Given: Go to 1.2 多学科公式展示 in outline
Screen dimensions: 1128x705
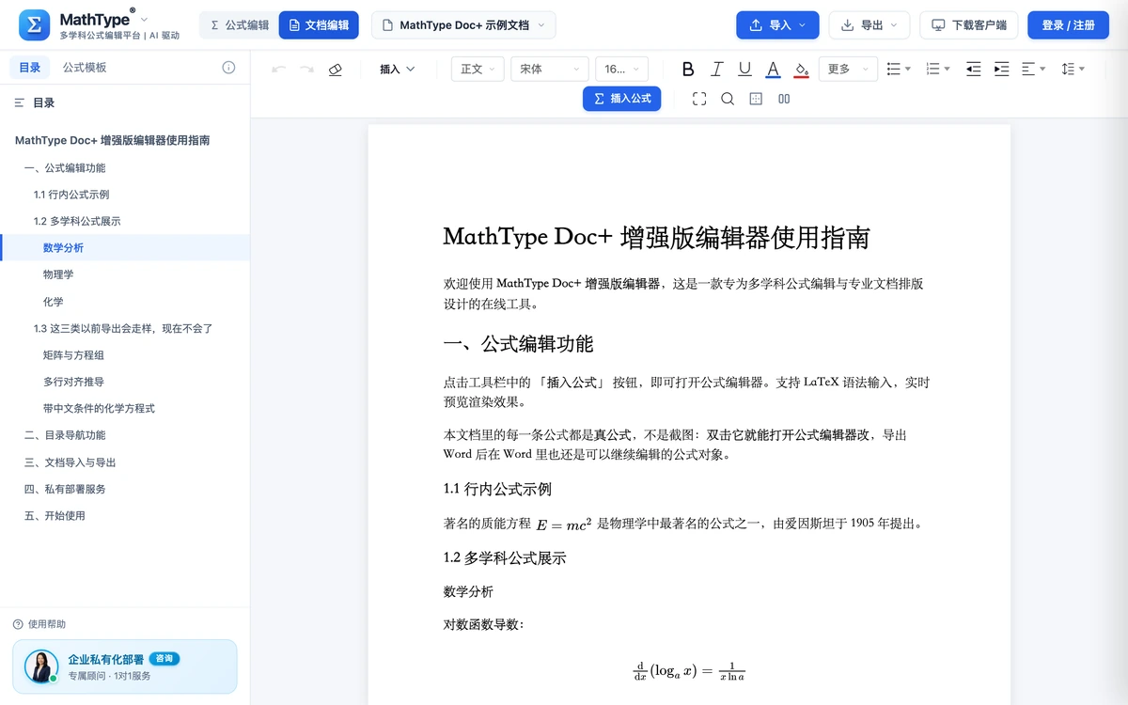Looking at the screenshot, I should [77, 222].
